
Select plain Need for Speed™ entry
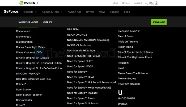tap(77, 72)
